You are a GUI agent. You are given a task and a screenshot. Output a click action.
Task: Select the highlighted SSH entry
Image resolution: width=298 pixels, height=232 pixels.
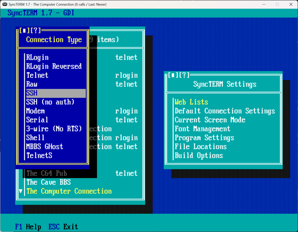tap(56, 93)
